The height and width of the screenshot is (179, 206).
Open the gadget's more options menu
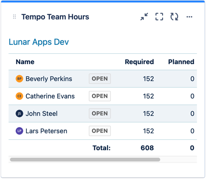pyautogui.click(x=190, y=16)
